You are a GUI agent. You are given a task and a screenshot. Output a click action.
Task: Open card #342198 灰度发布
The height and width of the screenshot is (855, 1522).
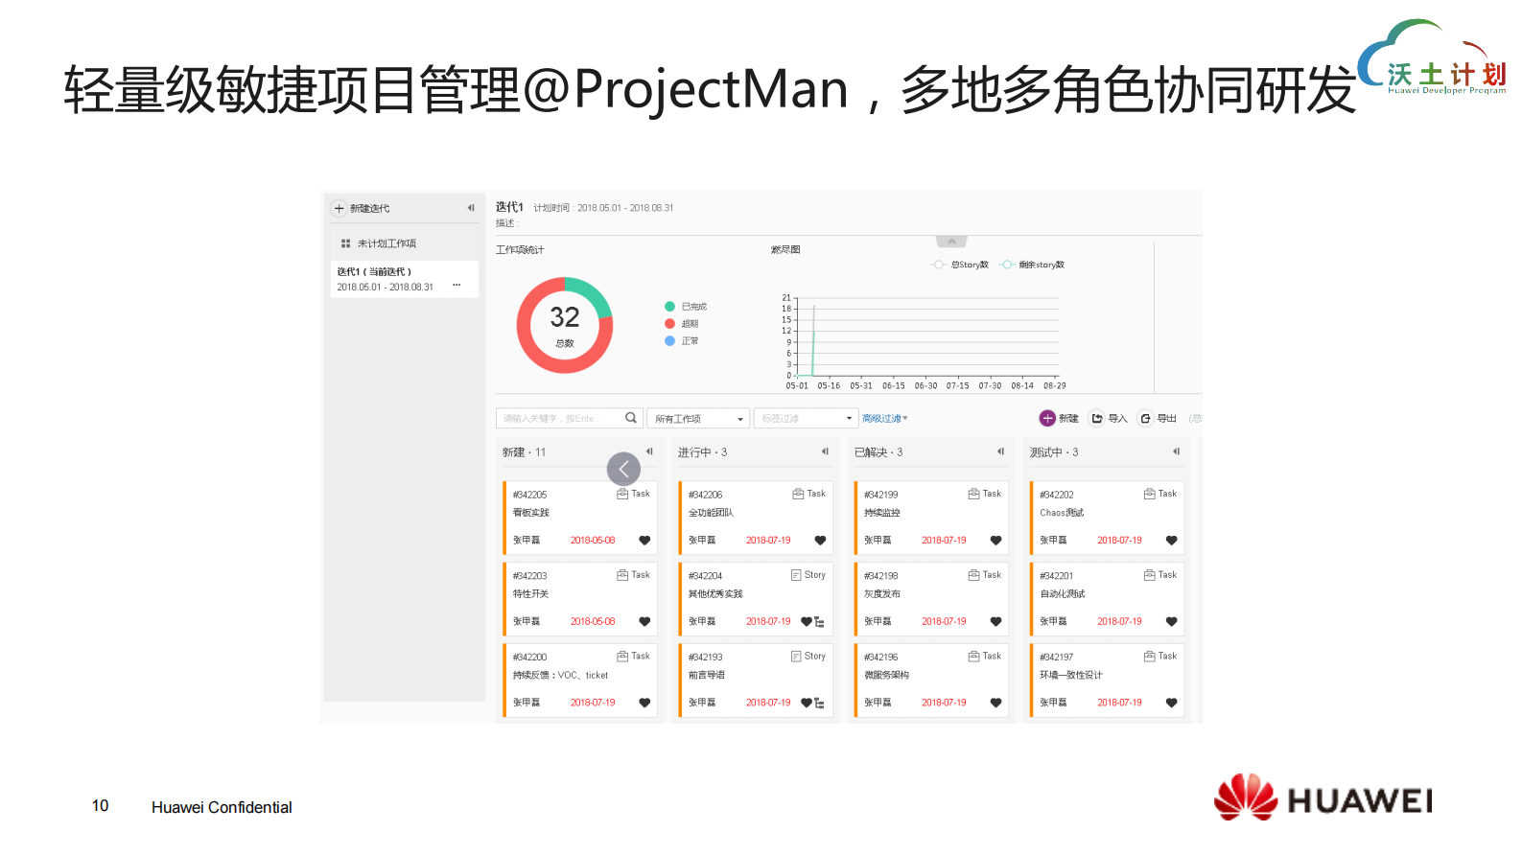tap(930, 599)
